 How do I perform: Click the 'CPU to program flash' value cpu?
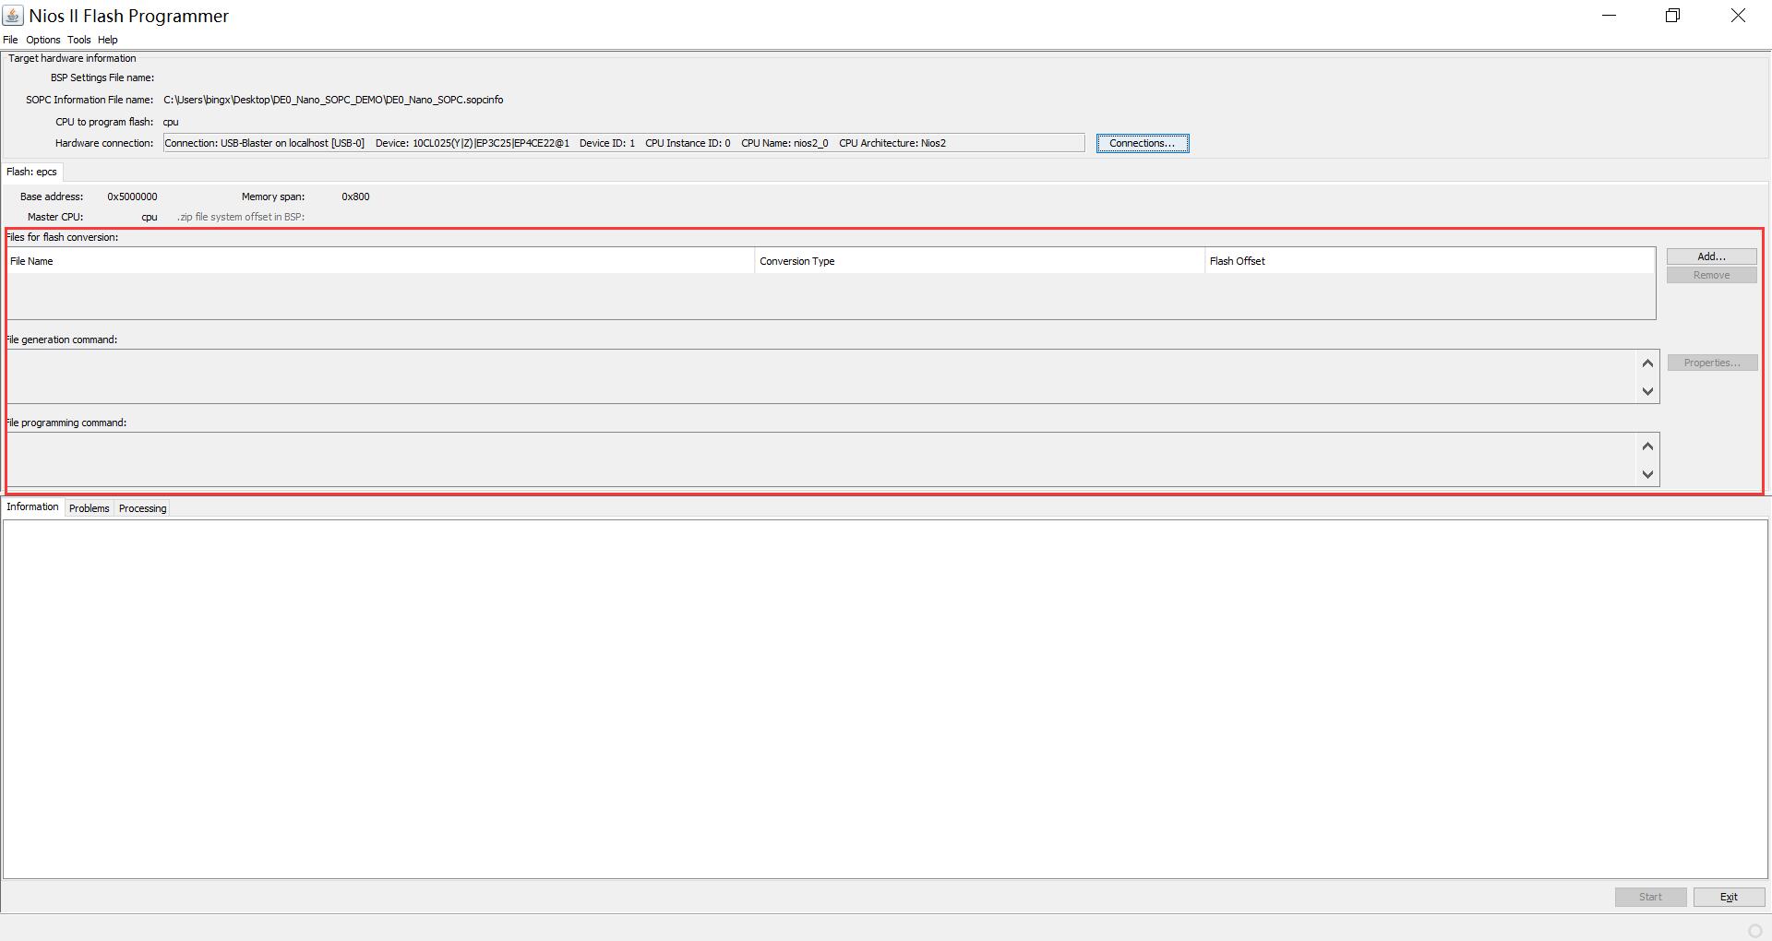coord(171,122)
